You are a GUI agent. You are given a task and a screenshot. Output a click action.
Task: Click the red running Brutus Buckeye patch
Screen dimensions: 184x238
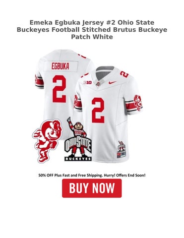coord(47,141)
